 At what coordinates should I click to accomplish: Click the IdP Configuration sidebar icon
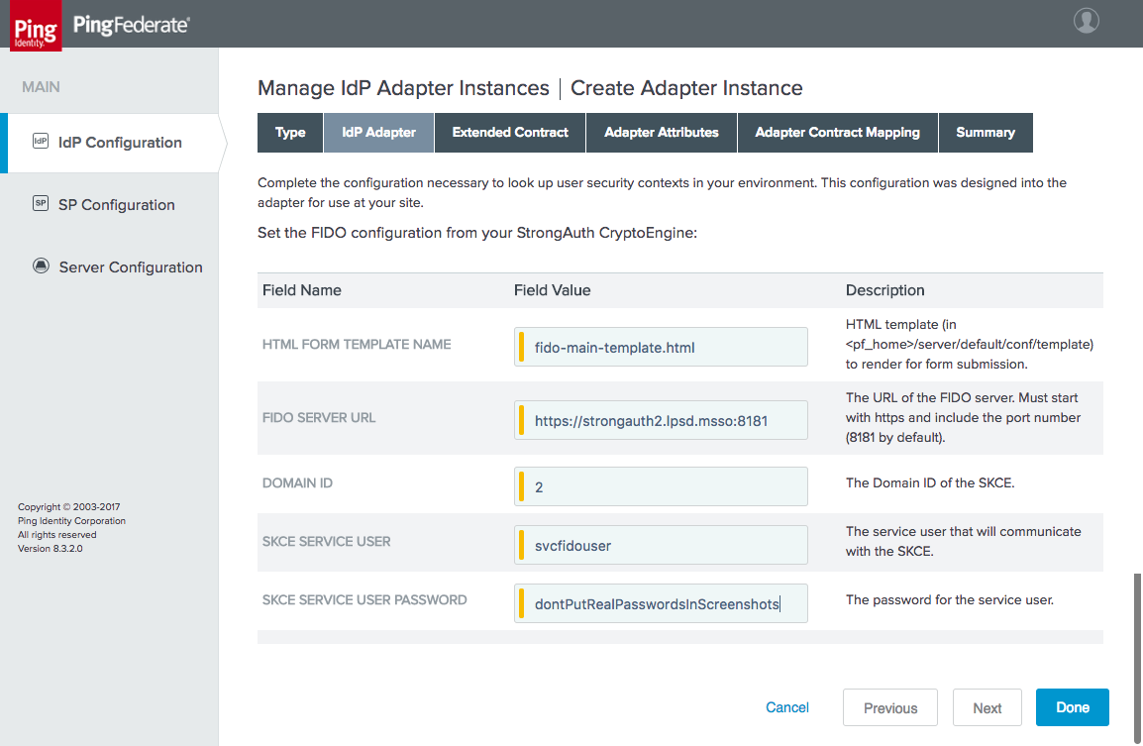point(41,141)
